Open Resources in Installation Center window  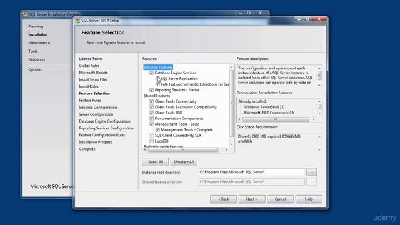[36, 59]
